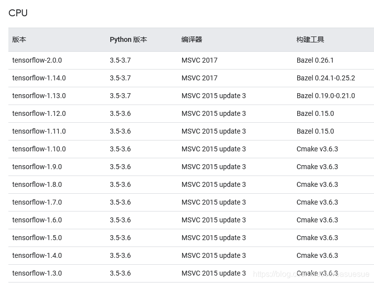This screenshot has width=374, height=283.
Task: Select the tensorflow-1.13.0 cell
Action: click(x=39, y=96)
